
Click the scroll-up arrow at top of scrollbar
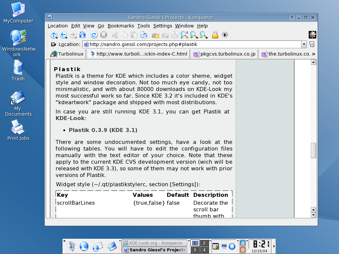[314, 63]
